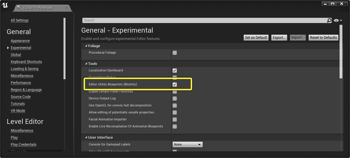Viewport: 350px width, 158px height.
Task: Click the Reset to Defaults button
Action: pyautogui.click(x=323, y=38)
